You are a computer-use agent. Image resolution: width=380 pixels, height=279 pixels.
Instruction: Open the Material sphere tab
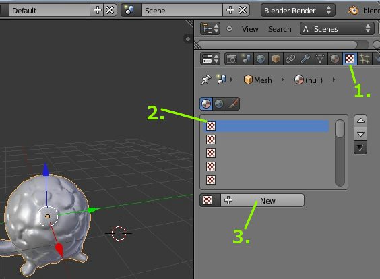coord(335,59)
